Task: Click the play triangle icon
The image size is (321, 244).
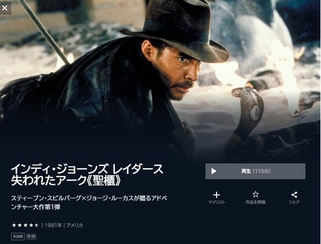Action: (x=214, y=171)
